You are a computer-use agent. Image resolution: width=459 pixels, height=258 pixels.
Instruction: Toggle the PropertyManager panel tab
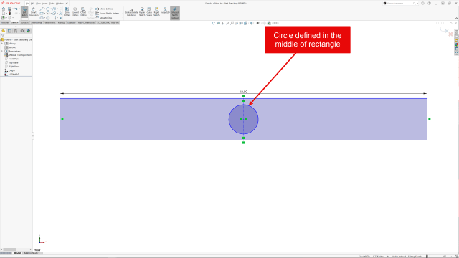(9, 31)
